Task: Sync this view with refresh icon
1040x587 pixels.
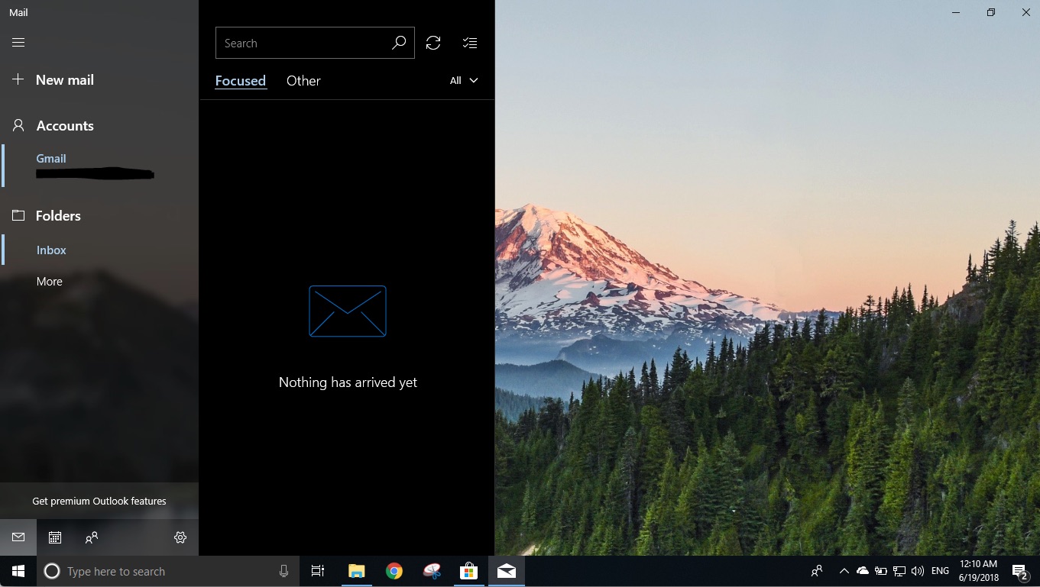Action: pyautogui.click(x=433, y=44)
